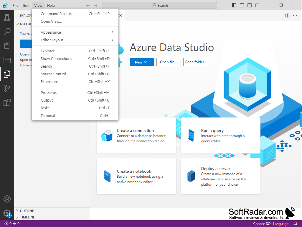Toggle the secondary side bar layout icon
Viewport: 302px width, 227px height.
pyautogui.click(x=250, y=5)
